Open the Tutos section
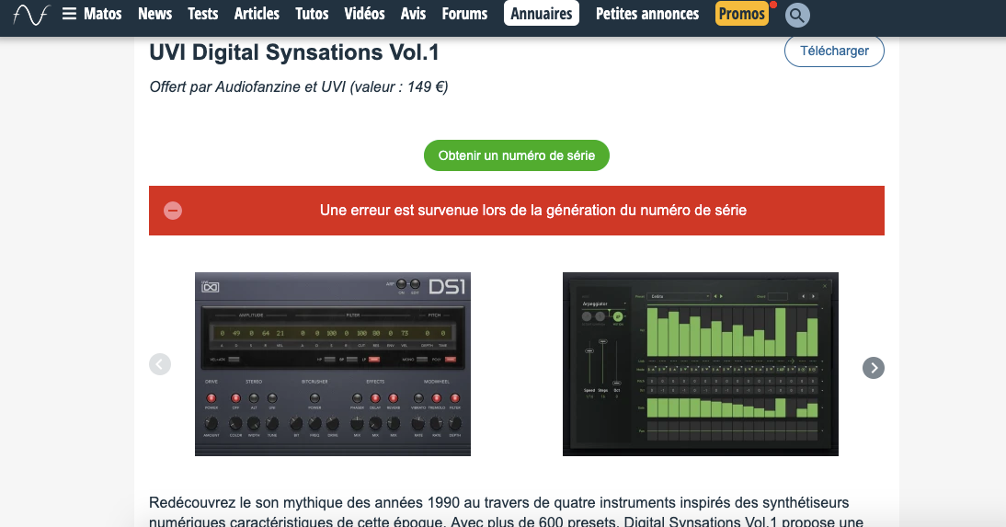 pos(312,14)
